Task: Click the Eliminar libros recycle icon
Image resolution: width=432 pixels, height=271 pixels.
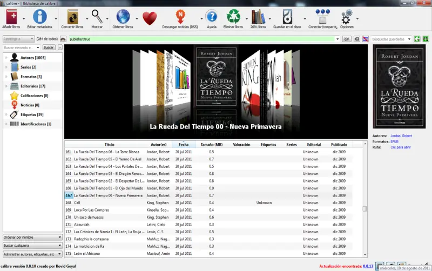Action: pos(233,17)
